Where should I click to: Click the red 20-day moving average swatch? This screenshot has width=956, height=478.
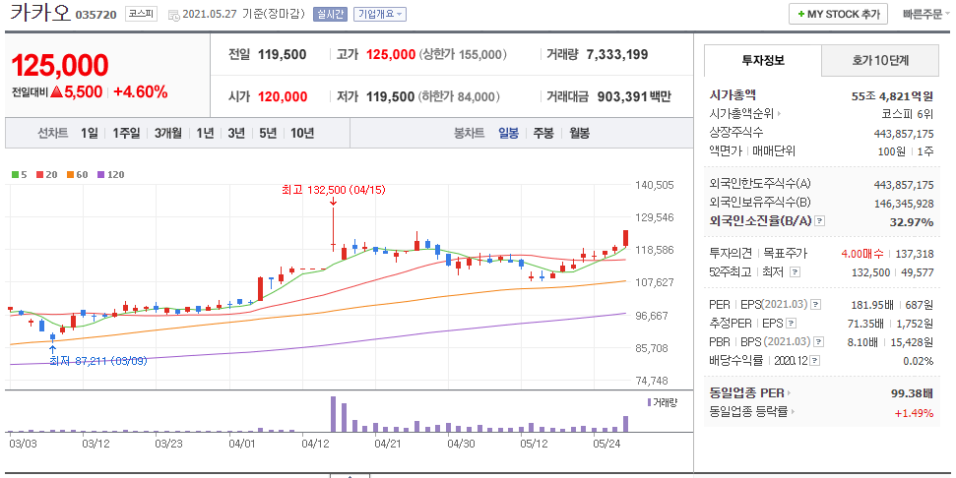pos(39,175)
